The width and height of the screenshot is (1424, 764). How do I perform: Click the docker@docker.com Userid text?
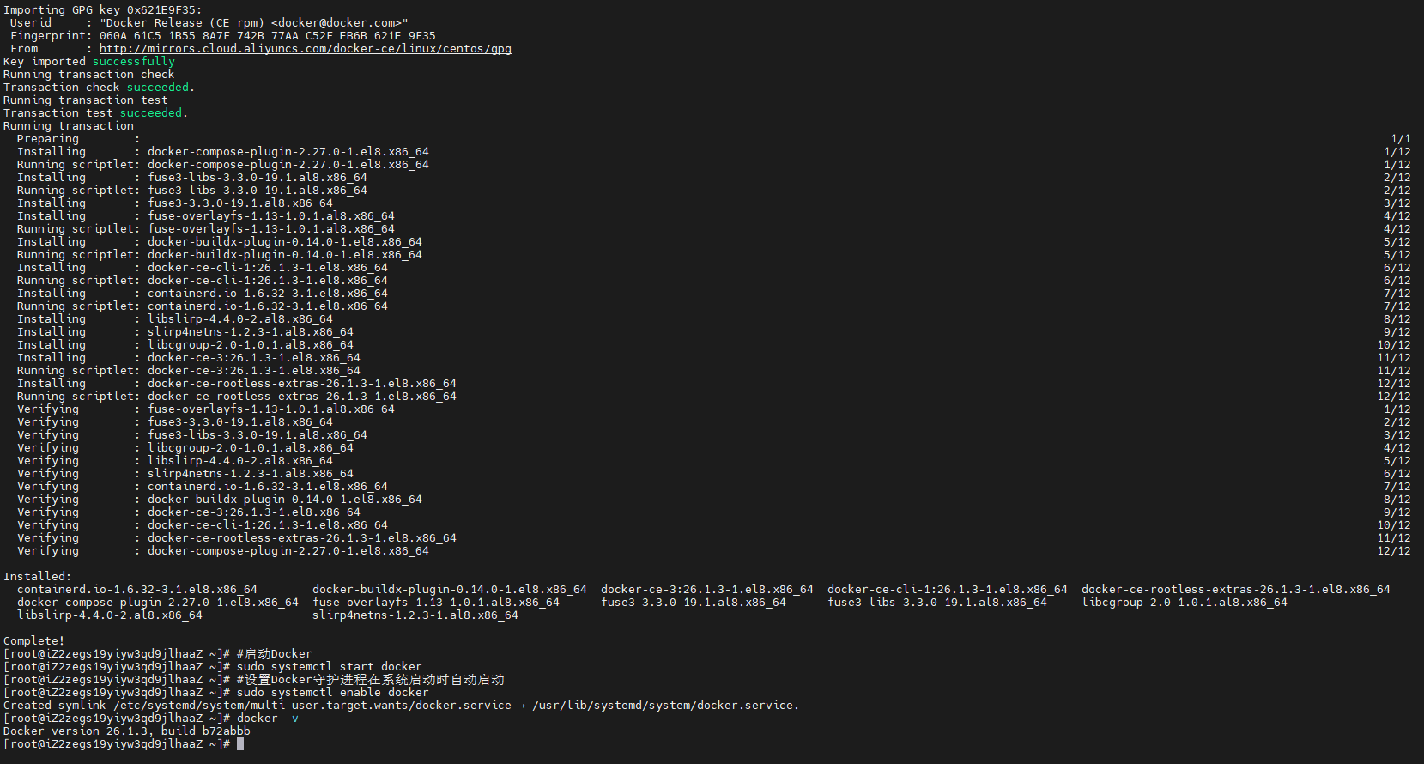pyautogui.click(x=253, y=23)
